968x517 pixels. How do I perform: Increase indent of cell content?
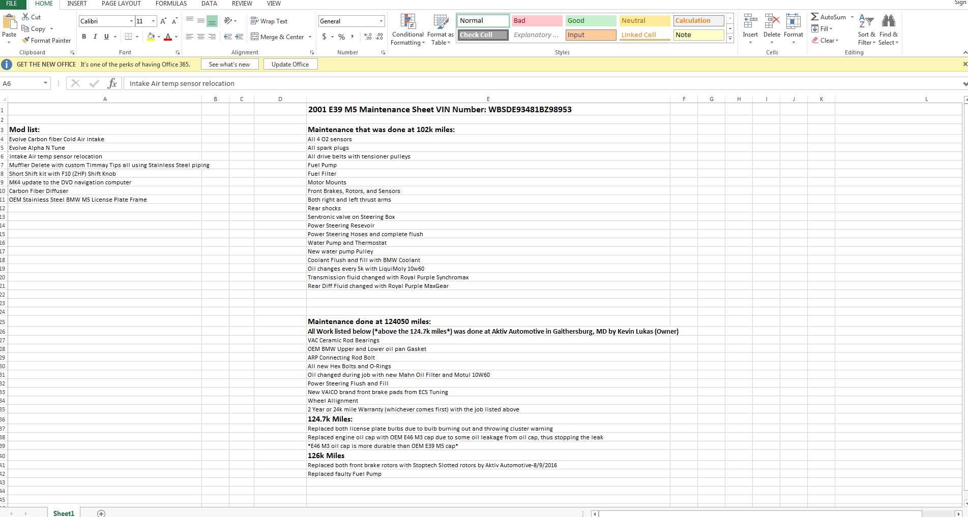(239, 37)
